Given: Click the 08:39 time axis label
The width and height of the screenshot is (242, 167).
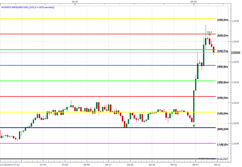Looking at the screenshot, I should point(152,165).
